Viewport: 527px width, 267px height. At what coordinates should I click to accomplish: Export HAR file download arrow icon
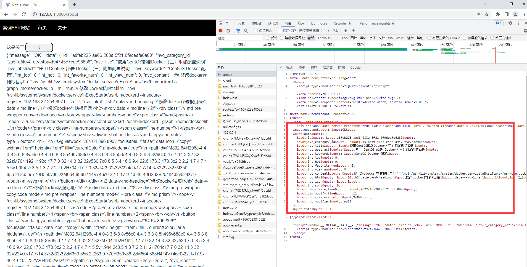[x=354, y=31]
